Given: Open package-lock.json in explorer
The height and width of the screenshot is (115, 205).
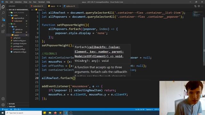Looking at the screenshot, I should pyautogui.click(x=20, y=43).
